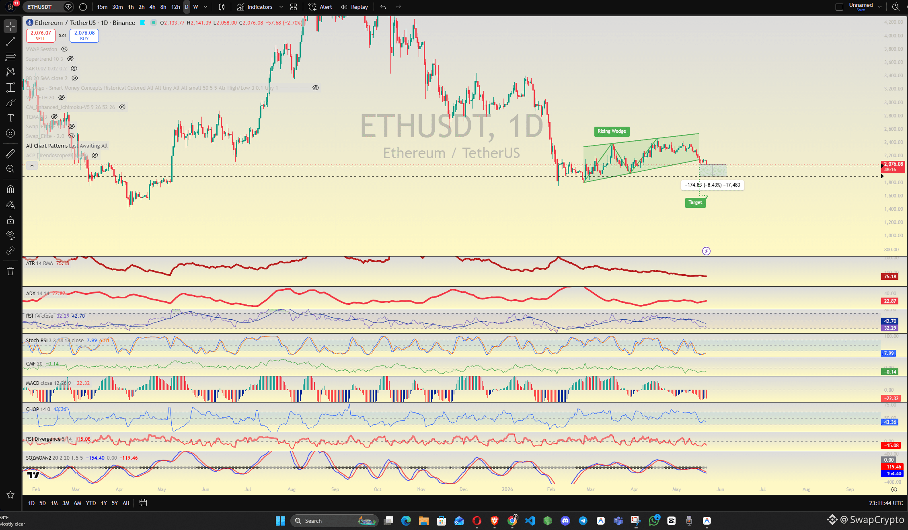Open the timezone menu at 23:11:44 UTC

click(x=886, y=503)
